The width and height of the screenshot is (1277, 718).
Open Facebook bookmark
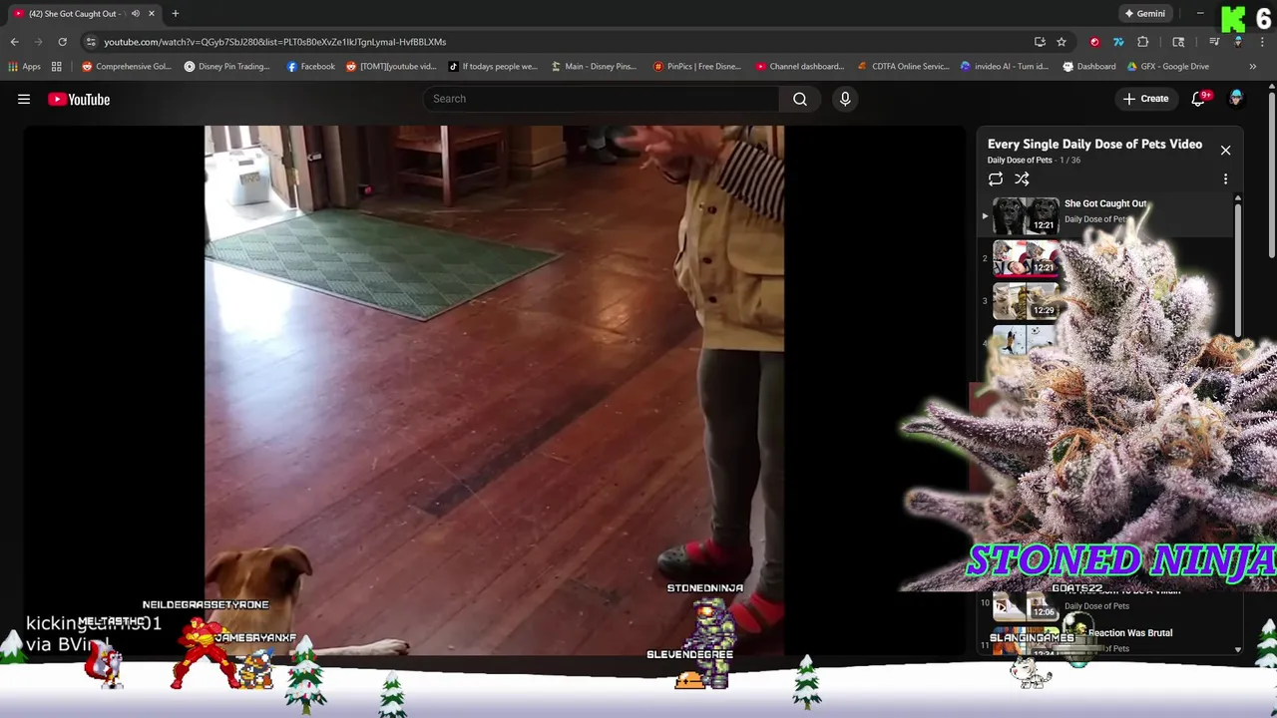(310, 67)
